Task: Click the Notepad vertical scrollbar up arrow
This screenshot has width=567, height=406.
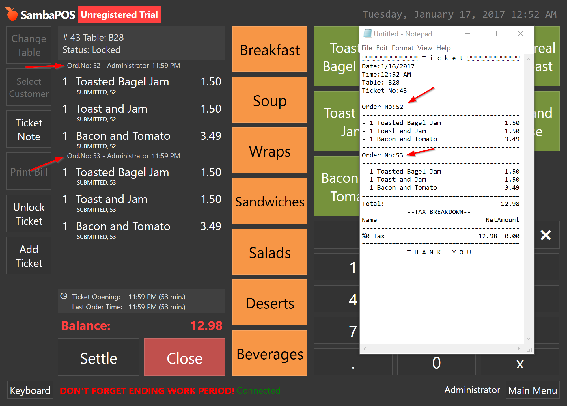Action: pos(529,59)
